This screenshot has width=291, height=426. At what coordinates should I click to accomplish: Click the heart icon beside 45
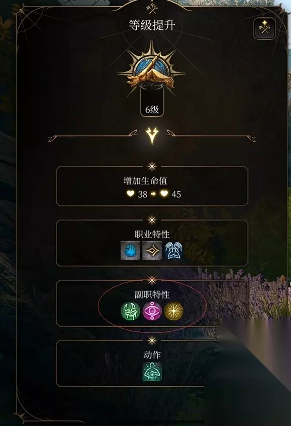click(164, 194)
